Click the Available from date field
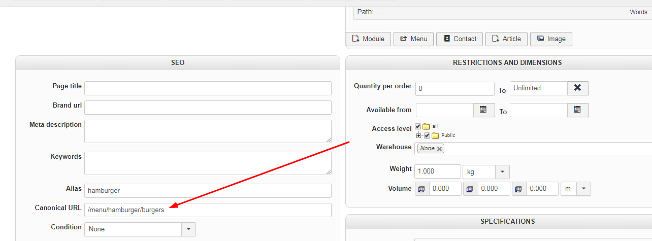The image size is (652, 241). [445, 110]
